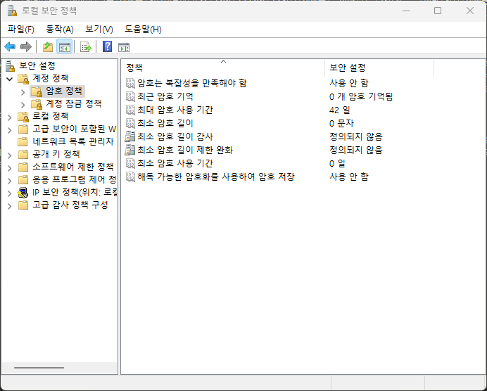Viewport: 487px width, 391px height.
Task: Click the 계정 정책 folder icon
Action: tap(23, 79)
